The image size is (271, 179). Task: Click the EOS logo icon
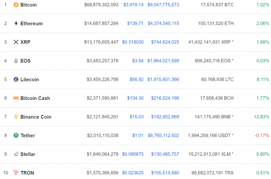click(x=16, y=61)
